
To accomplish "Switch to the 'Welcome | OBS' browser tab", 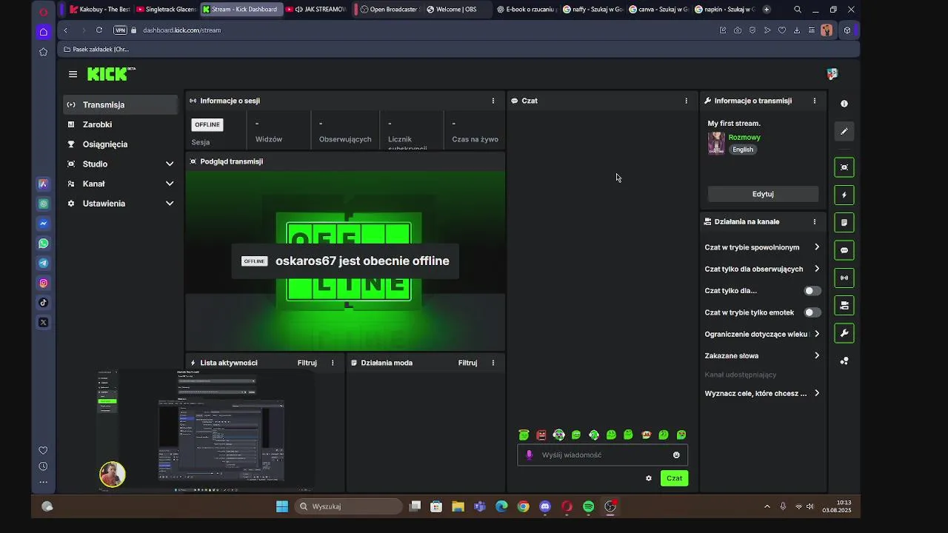I will (x=457, y=10).
